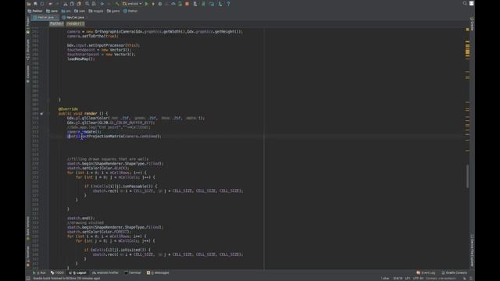The image size is (500, 281).
Task: Click the override gutter icon beside render()
Action: 41,113
